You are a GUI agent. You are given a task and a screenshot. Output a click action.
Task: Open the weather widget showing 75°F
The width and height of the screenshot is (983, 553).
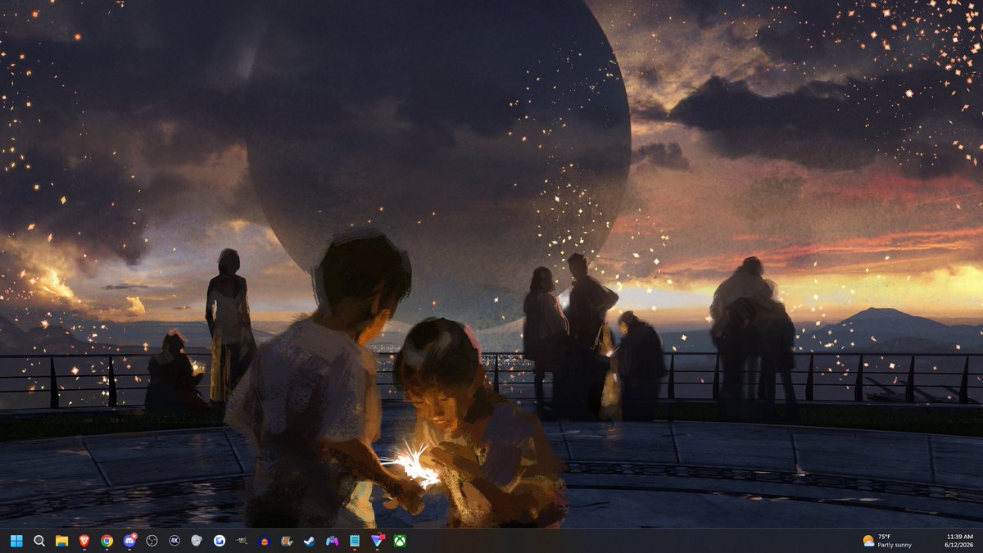coord(887,541)
